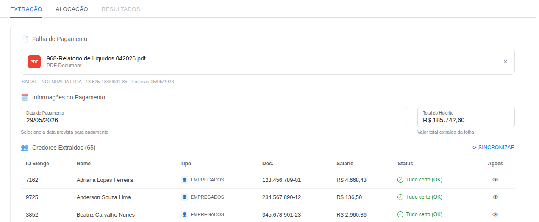The height and width of the screenshot is (222, 539).
Task: Click the file name 968-Relatorio de Liquidos 042026.pdf
Action: [x=96, y=58]
